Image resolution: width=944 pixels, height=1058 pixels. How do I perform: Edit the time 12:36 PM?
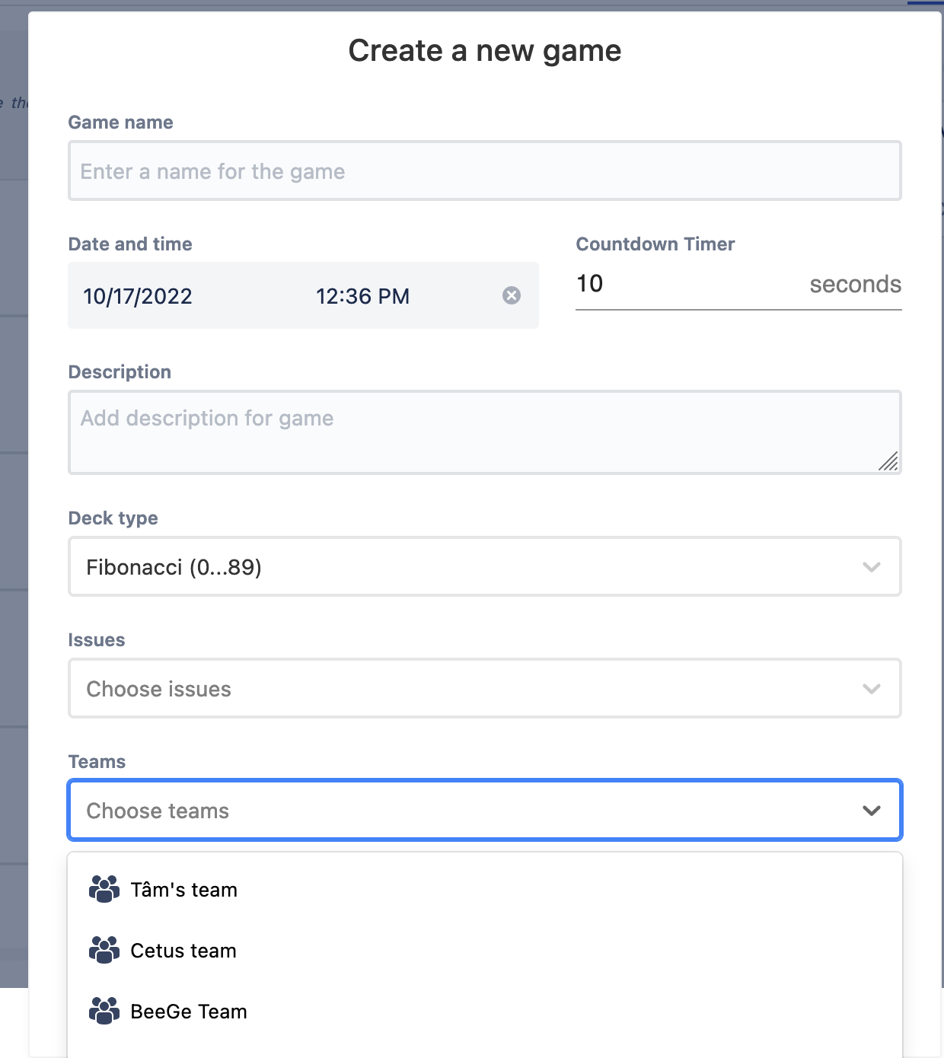(x=362, y=296)
